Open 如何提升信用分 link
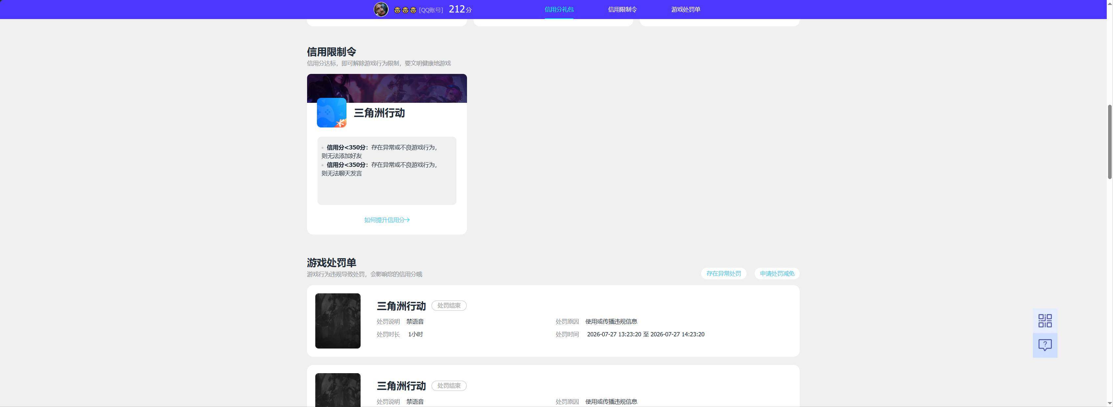Image resolution: width=1113 pixels, height=407 pixels. coord(387,220)
